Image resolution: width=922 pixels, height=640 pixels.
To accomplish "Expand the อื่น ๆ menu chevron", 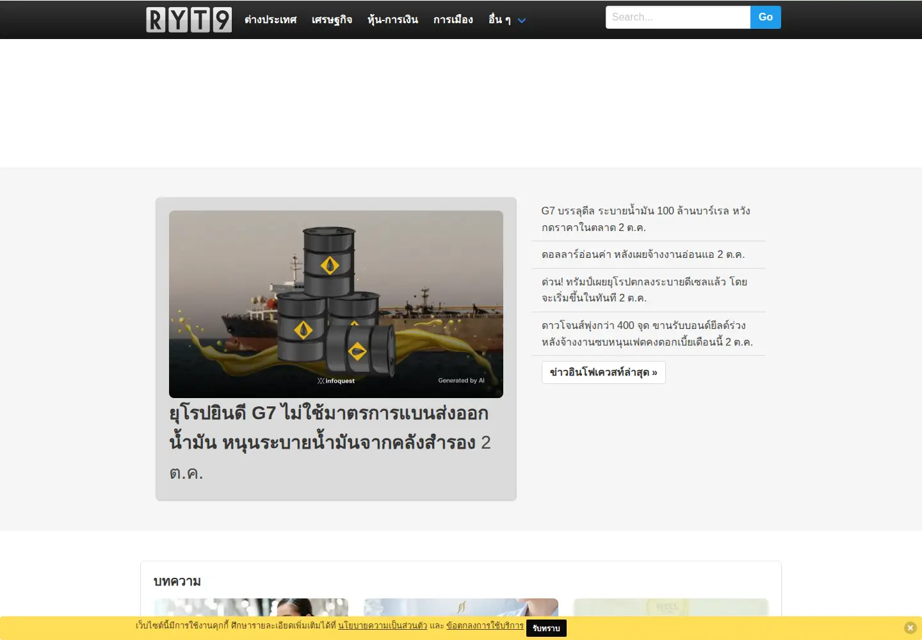I will [522, 20].
